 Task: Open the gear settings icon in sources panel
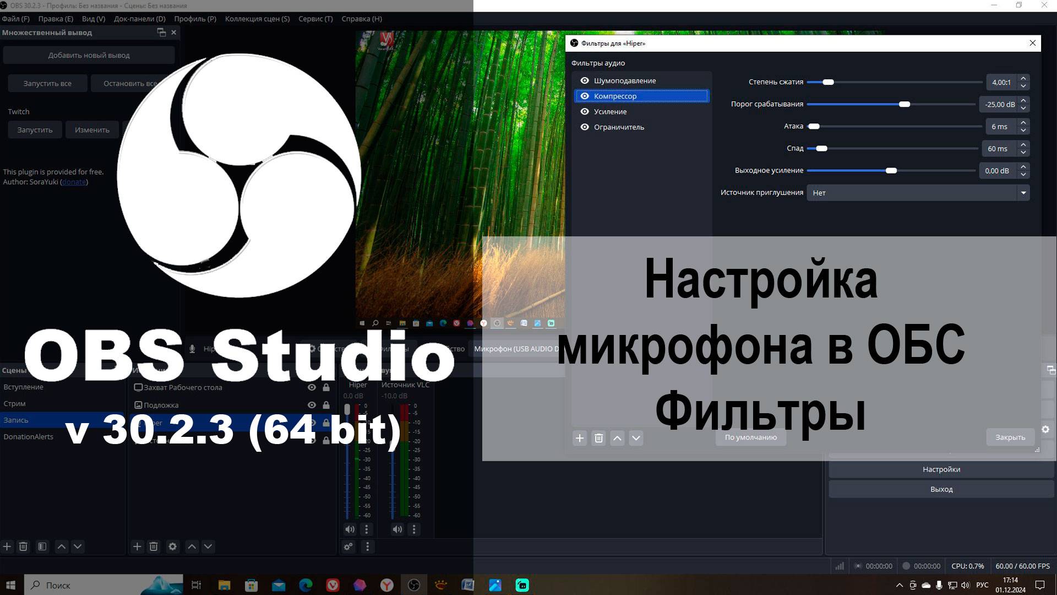173,547
